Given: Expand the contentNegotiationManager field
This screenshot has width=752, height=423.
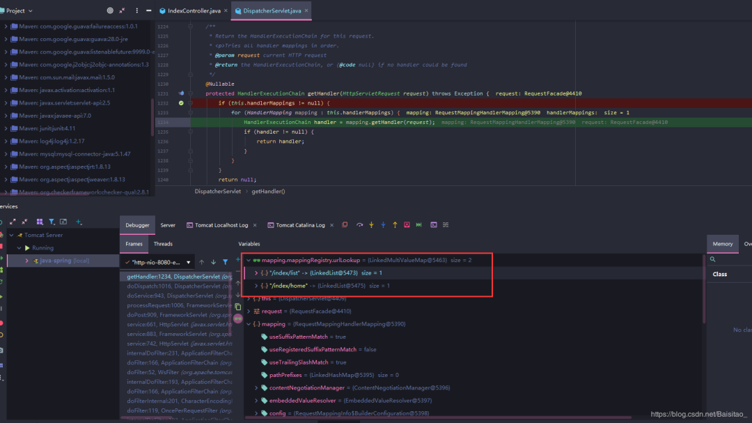Looking at the screenshot, I should tap(256, 388).
